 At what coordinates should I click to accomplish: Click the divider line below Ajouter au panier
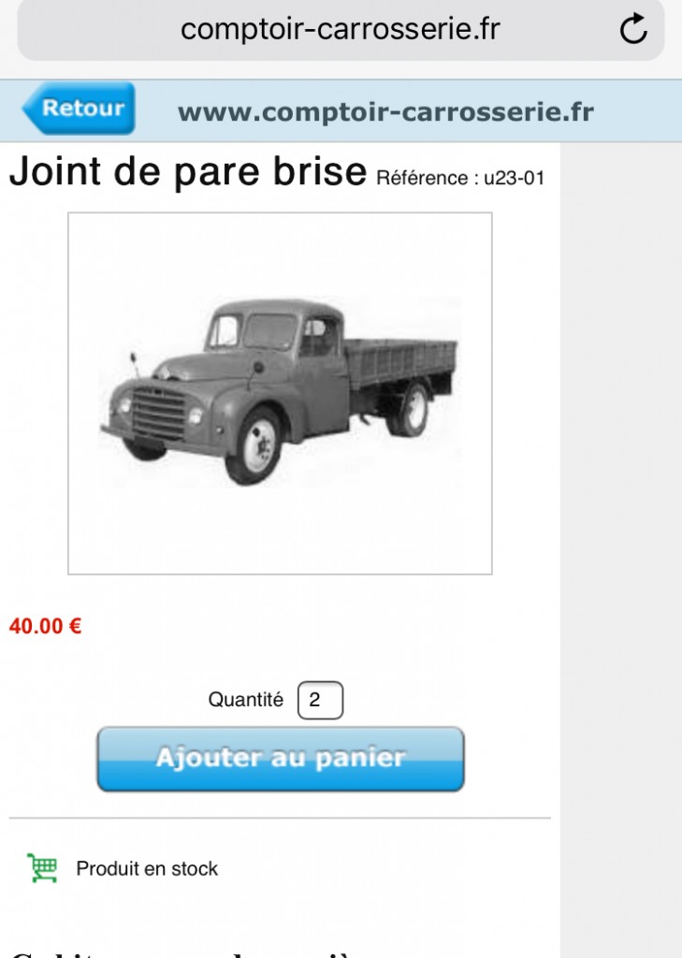click(x=280, y=818)
